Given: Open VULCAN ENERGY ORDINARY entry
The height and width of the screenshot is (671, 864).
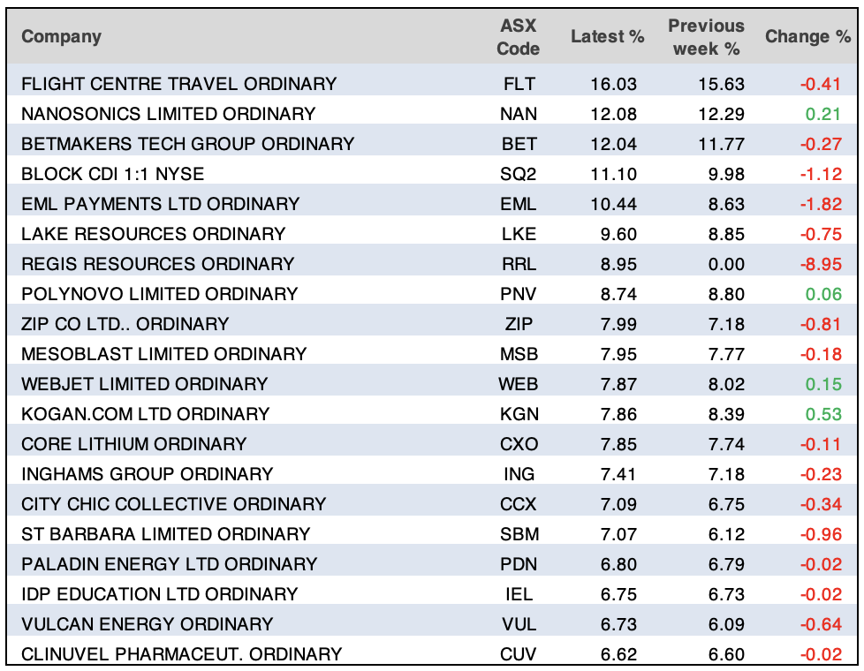Looking at the screenshot, I should point(147,624).
